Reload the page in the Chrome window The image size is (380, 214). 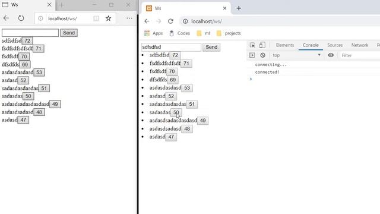point(170,21)
